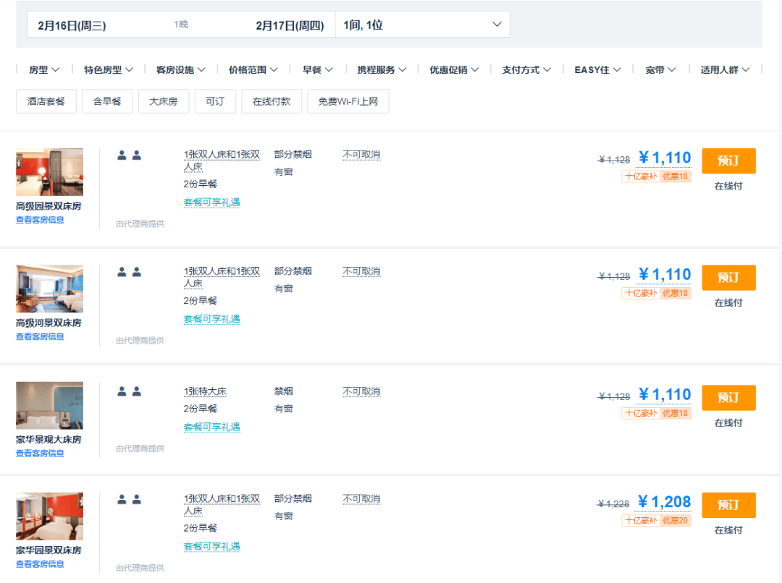Expand the 房型 filter dropdown
782x583 pixels.
coord(44,69)
